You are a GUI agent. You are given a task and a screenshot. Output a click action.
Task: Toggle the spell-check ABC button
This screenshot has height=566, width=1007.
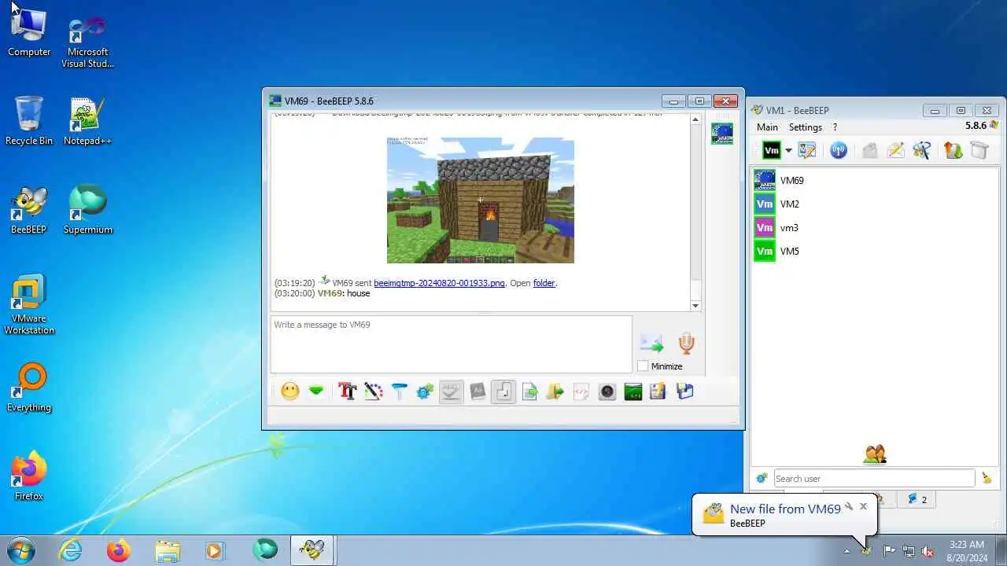451,391
